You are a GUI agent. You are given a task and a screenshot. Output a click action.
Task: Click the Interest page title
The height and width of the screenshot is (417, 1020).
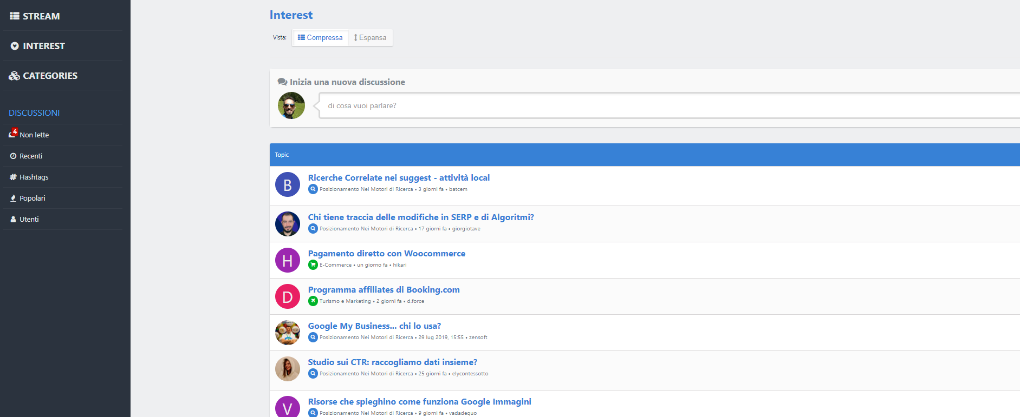click(291, 15)
